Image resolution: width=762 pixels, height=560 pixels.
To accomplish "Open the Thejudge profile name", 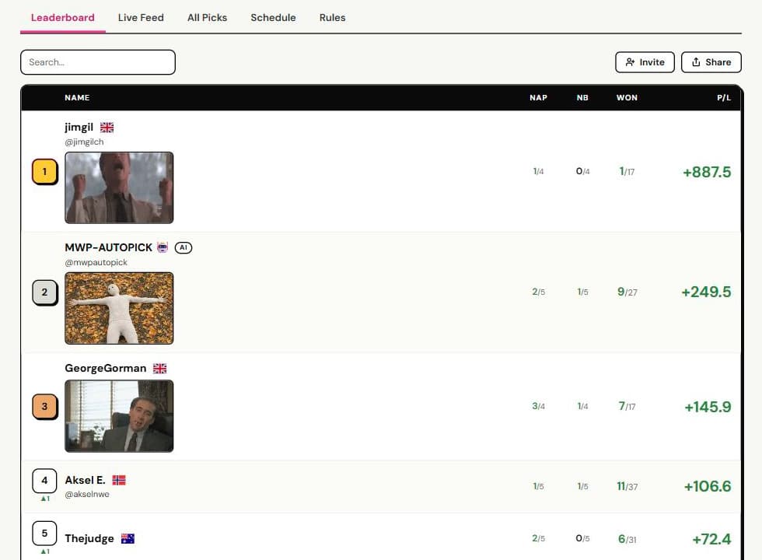I will (x=89, y=538).
